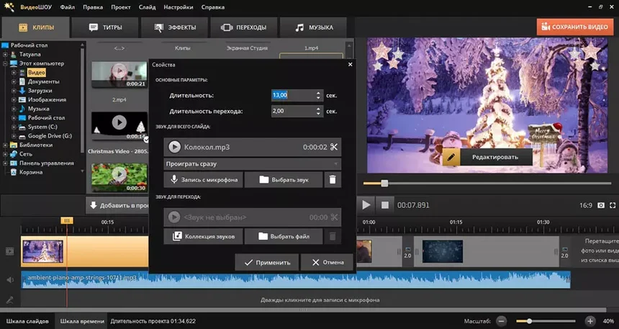Viewport: 619px width, 329px height.
Task: Open the Настройки menu
Action: [x=179, y=7]
